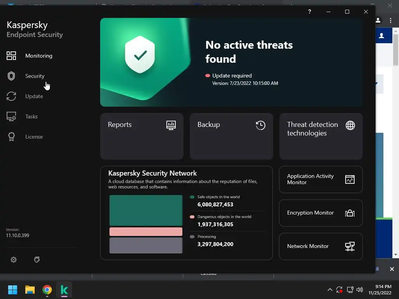Click the Network Monitor computers icon
399x299 pixels.
click(x=350, y=246)
